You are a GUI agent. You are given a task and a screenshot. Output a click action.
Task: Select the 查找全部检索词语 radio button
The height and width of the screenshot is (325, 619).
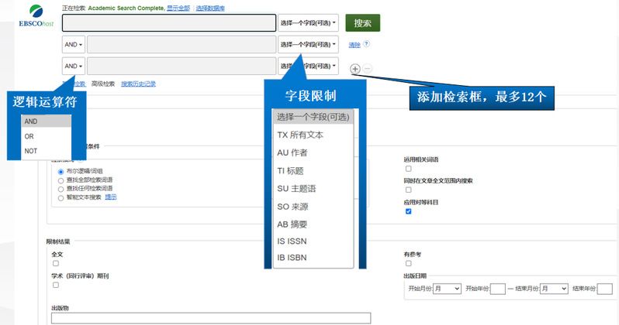pos(61,180)
